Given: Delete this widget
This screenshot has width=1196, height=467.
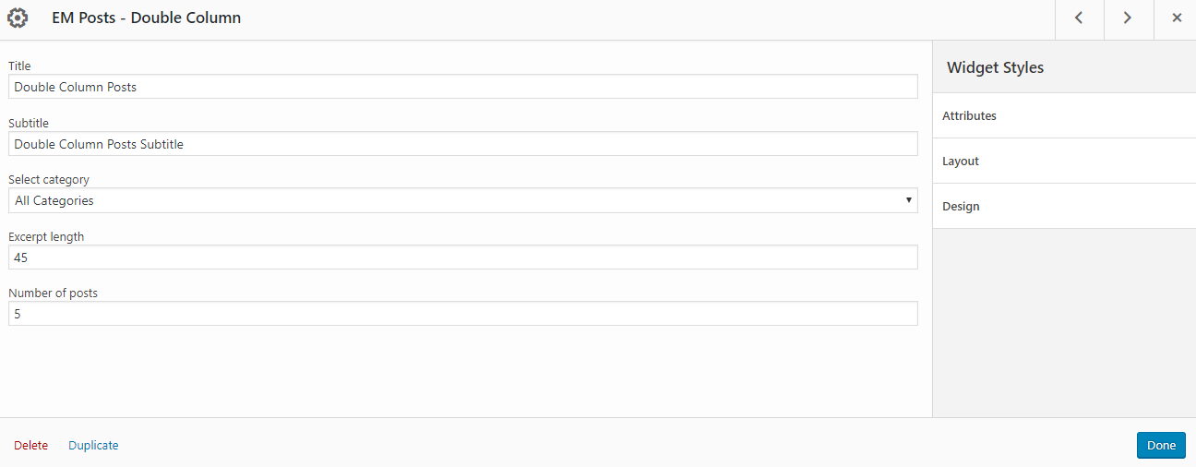Looking at the screenshot, I should [30, 446].
